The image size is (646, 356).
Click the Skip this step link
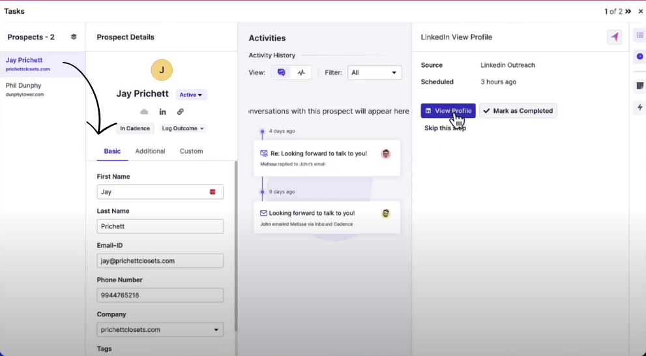[x=445, y=128]
